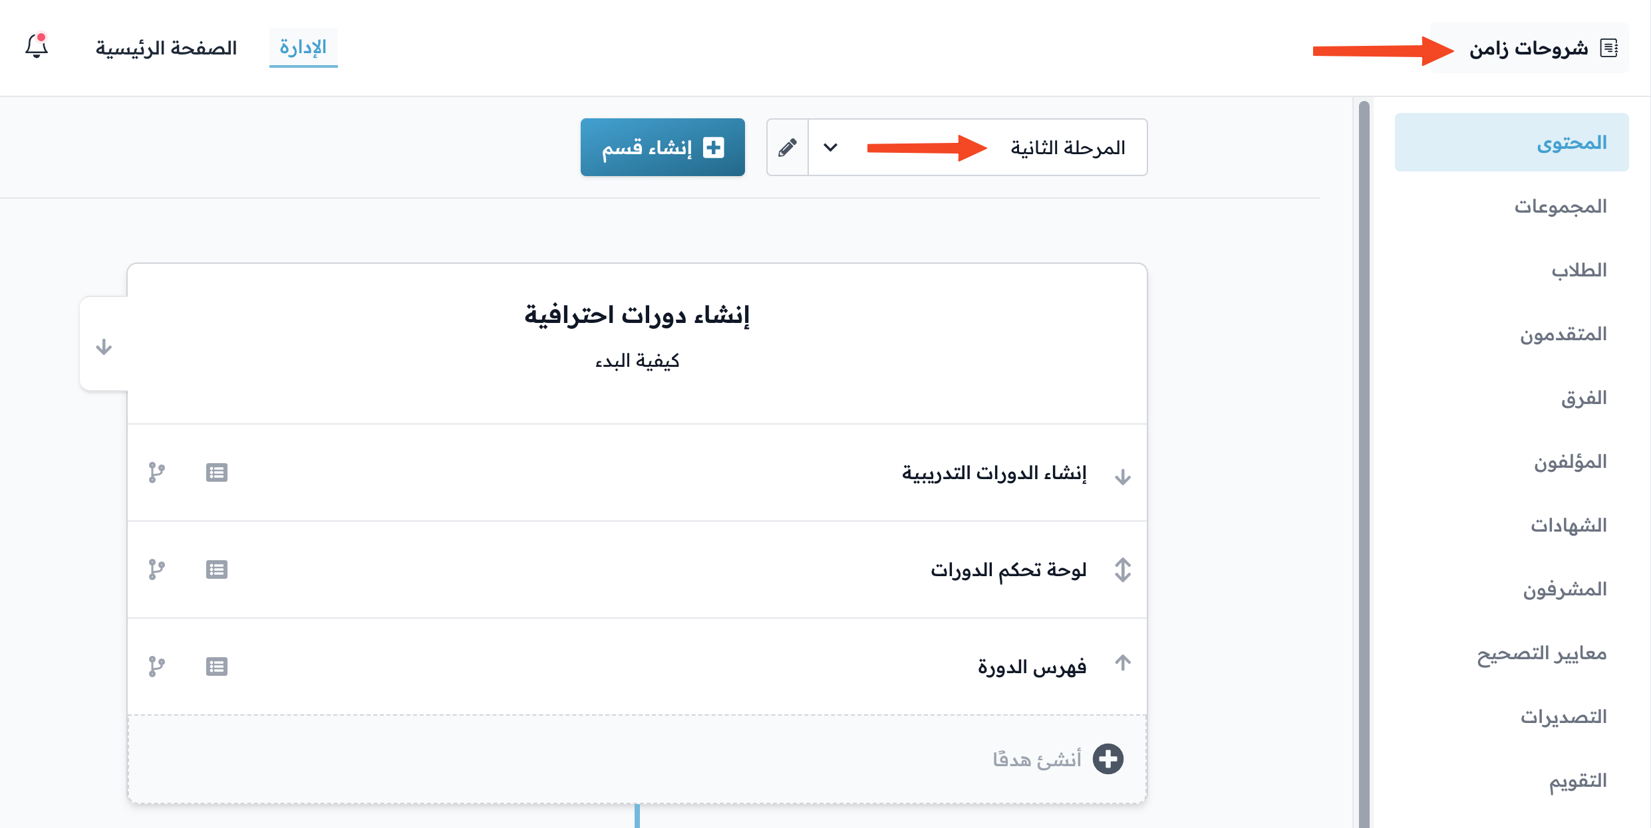Open الشهادات in the sidebar
Viewport: 1651px width, 828px height.
[1569, 526]
